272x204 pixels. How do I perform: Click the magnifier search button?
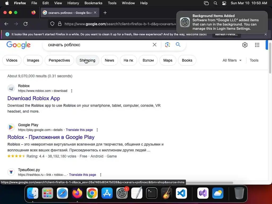click(178, 45)
